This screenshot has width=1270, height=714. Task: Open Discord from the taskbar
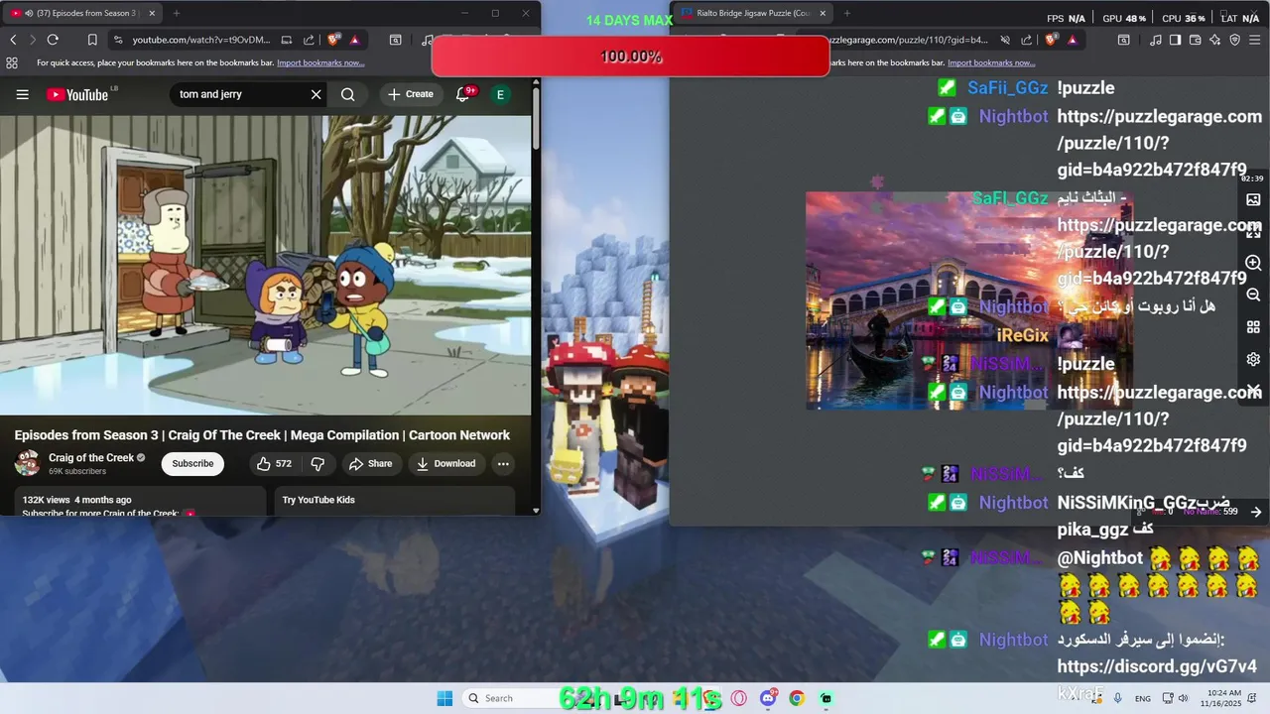[768, 698]
